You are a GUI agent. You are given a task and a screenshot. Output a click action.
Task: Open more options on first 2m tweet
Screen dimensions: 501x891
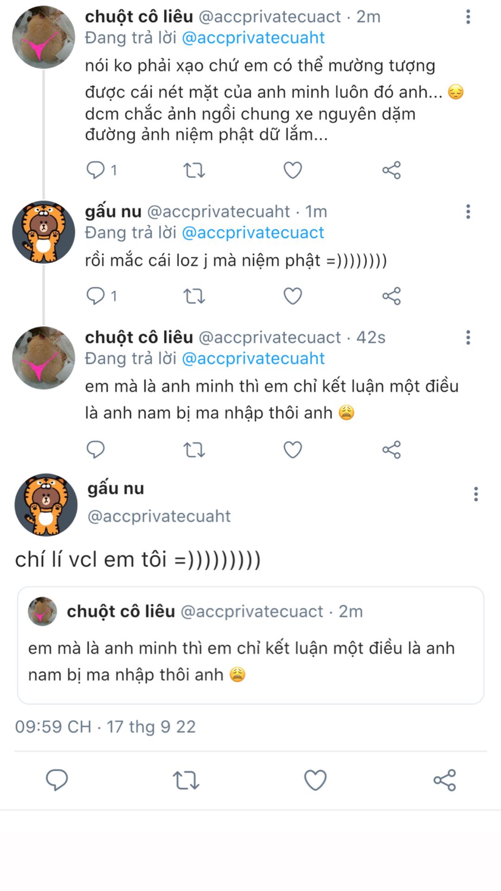(x=468, y=17)
